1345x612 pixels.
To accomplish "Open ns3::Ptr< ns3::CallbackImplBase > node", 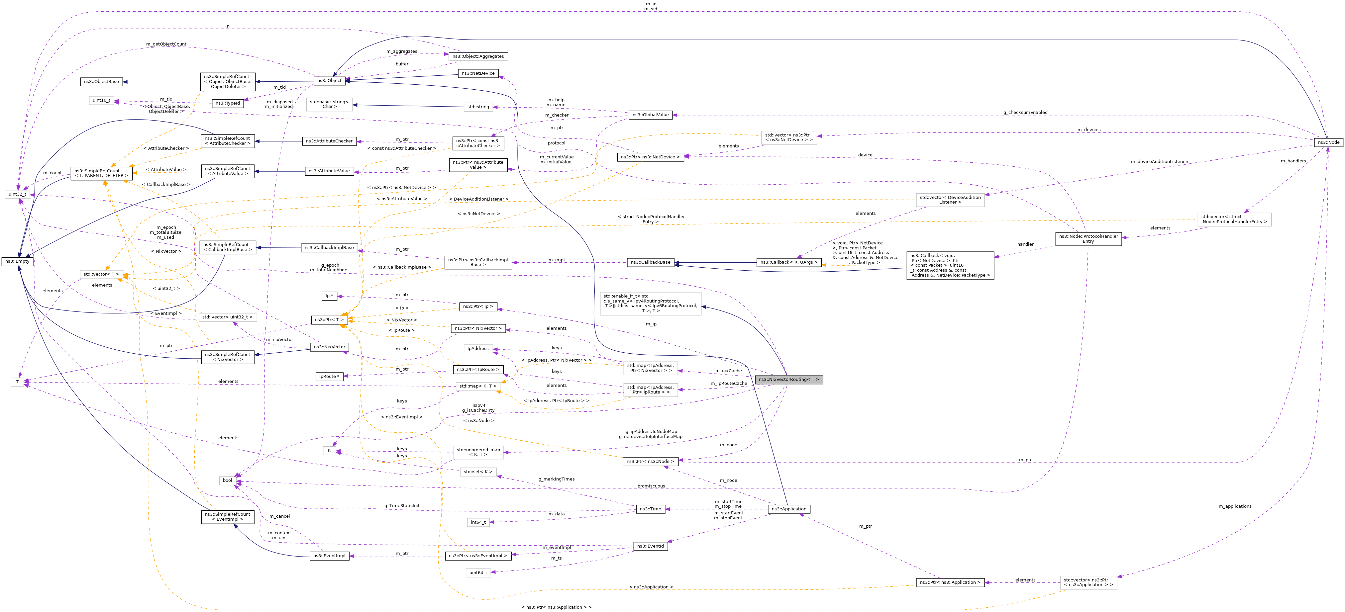I will pos(478,262).
